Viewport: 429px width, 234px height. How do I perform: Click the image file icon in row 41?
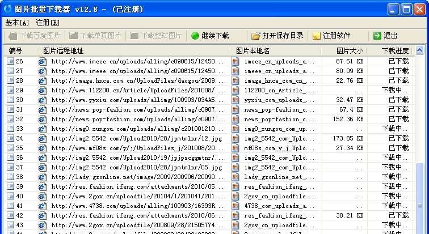tap(235, 206)
